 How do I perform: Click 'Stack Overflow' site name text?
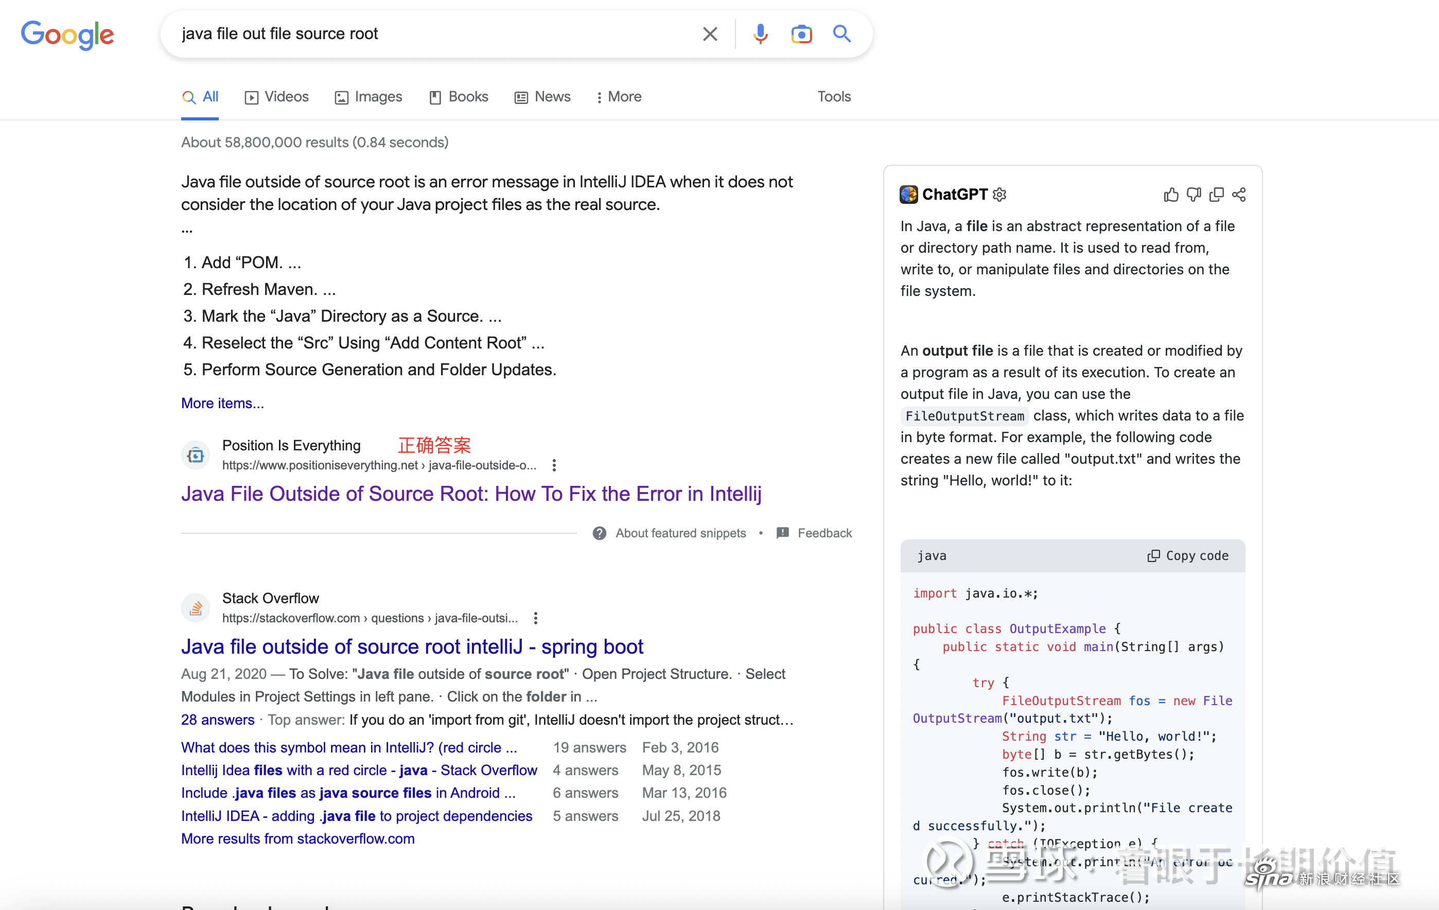click(270, 598)
